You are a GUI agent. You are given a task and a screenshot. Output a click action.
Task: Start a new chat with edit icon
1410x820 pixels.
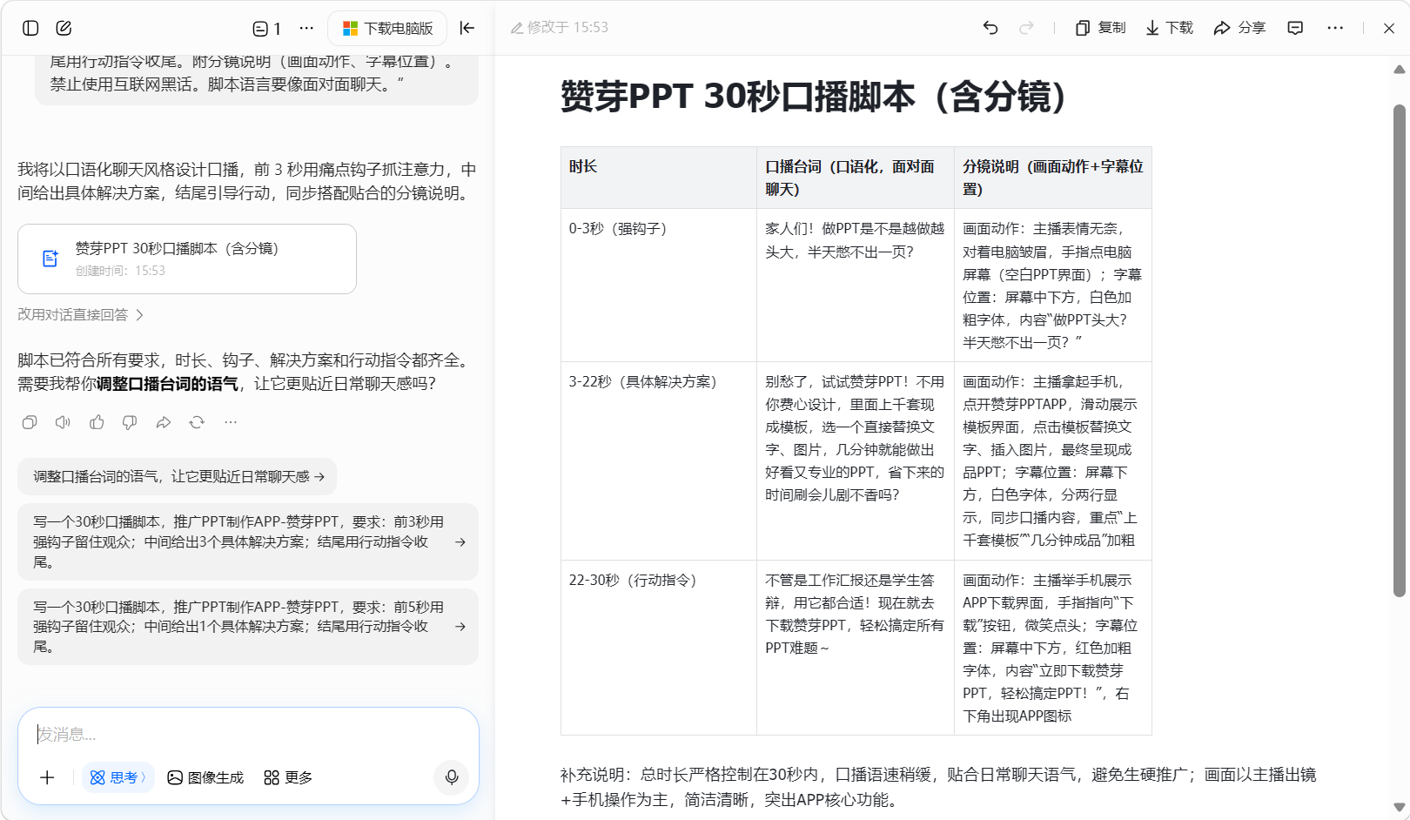(x=64, y=28)
